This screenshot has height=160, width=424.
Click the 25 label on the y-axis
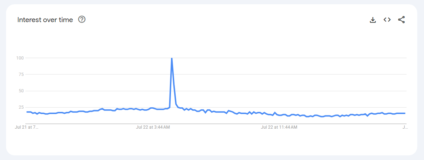(21, 107)
